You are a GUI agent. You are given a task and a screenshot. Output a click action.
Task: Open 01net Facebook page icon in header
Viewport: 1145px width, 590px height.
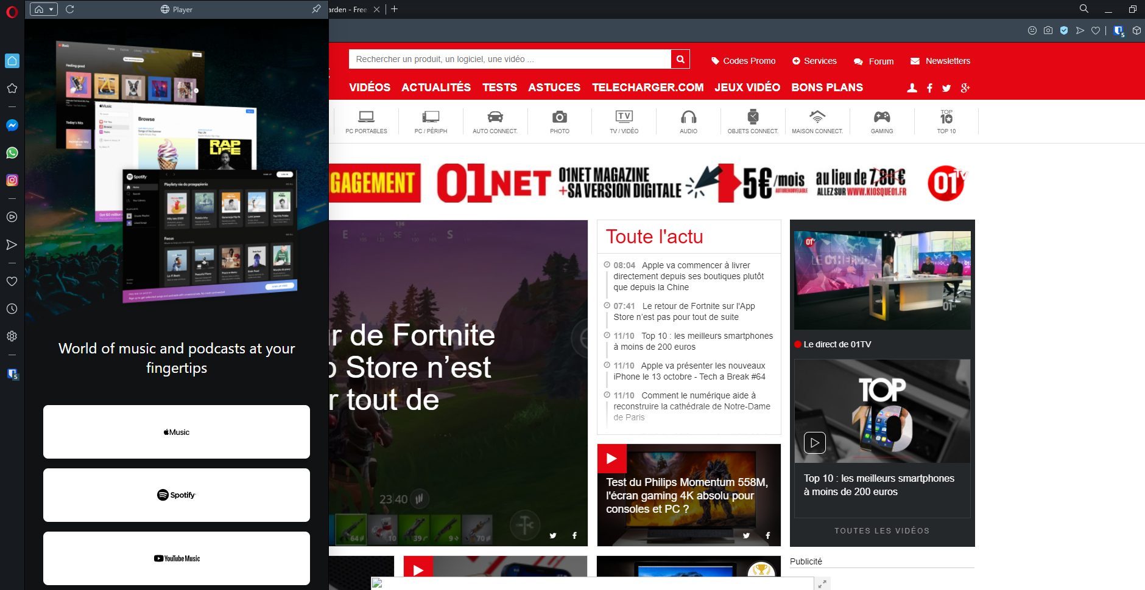[929, 88]
